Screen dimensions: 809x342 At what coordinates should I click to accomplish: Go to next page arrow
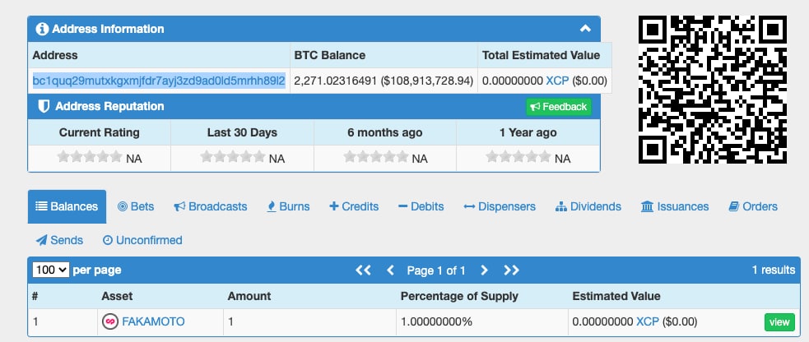point(484,270)
